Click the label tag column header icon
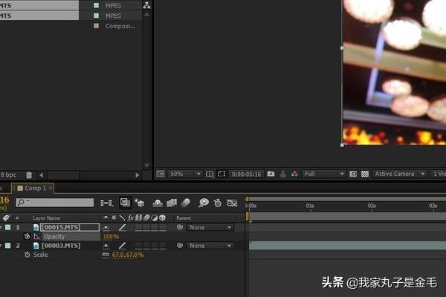This screenshot has width=446, height=297. pos(6,218)
